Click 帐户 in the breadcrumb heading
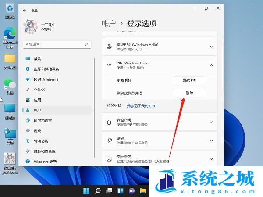The height and width of the screenshot is (197, 263). (109, 23)
